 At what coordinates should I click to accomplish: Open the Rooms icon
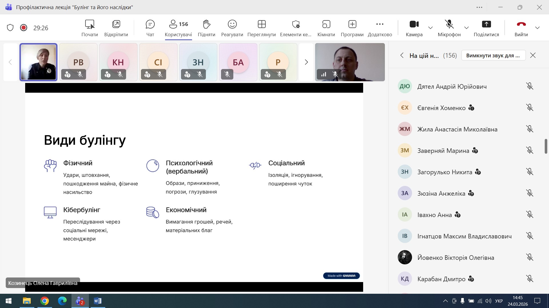[326, 25]
